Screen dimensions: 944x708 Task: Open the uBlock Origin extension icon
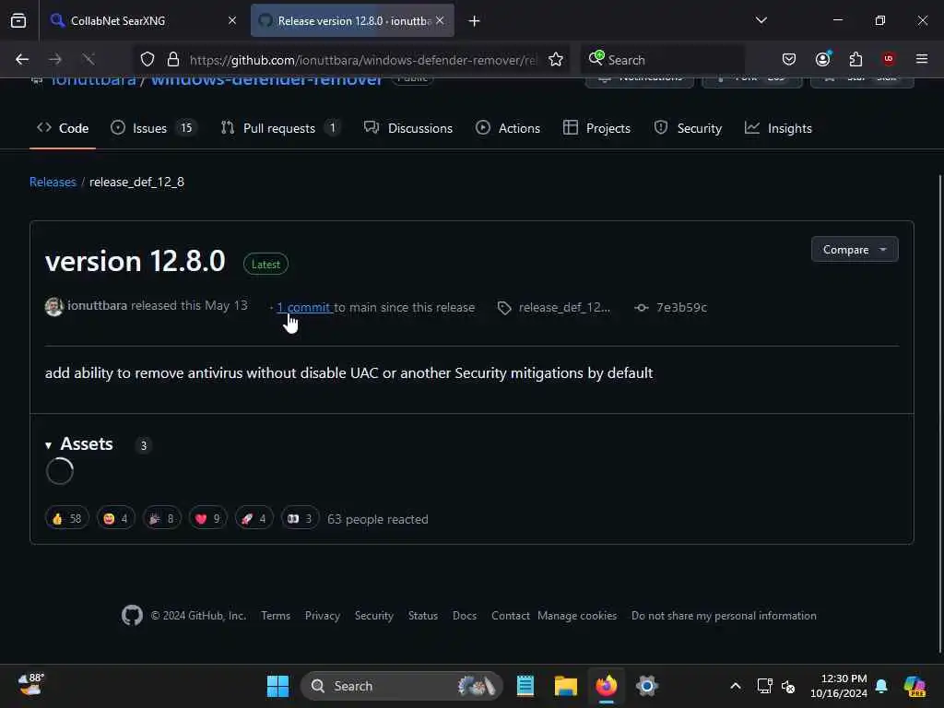point(889,59)
